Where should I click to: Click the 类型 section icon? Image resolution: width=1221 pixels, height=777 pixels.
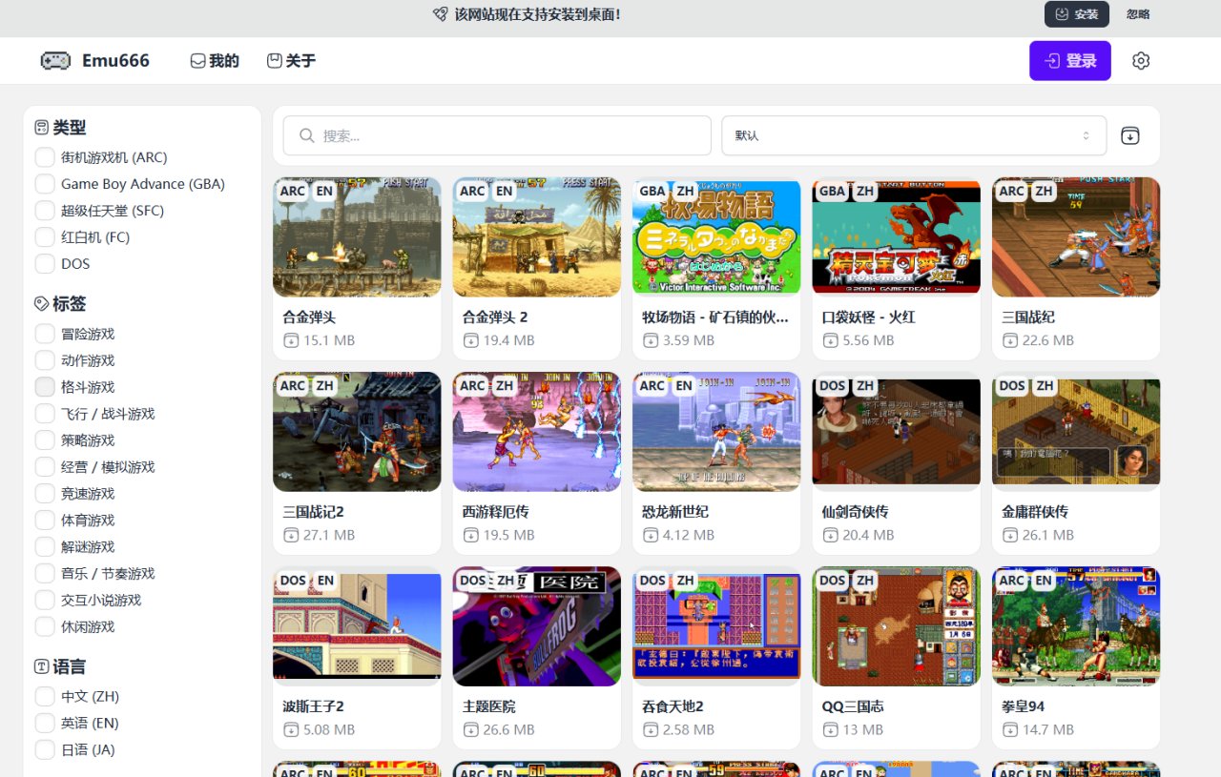tap(41, 128)
